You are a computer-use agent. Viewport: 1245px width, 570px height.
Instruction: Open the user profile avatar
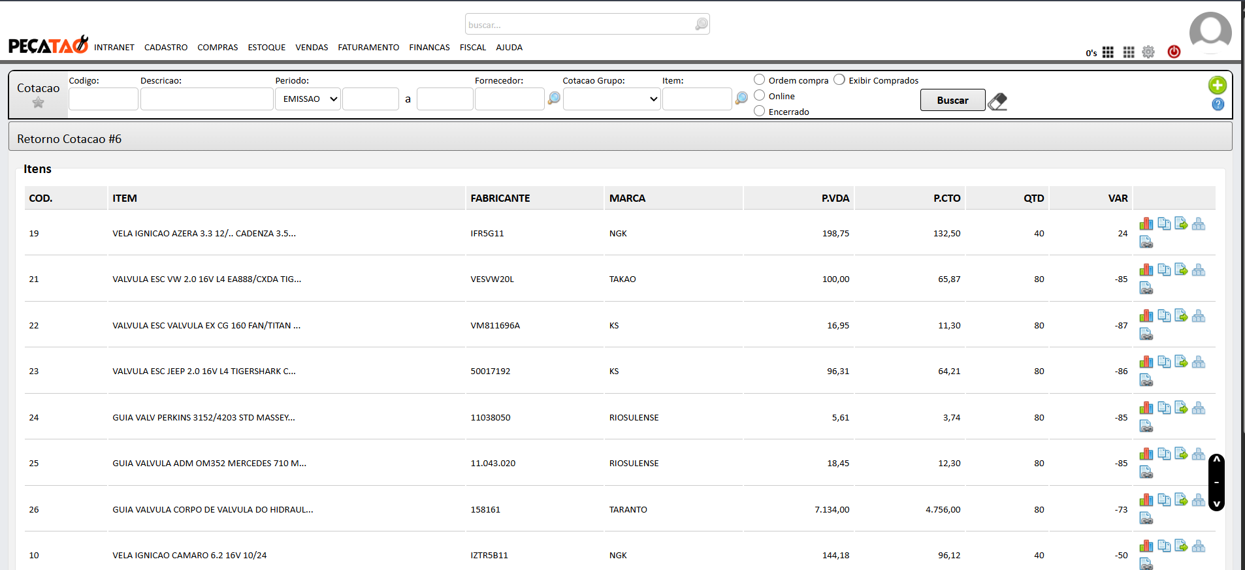[1210, 32]
